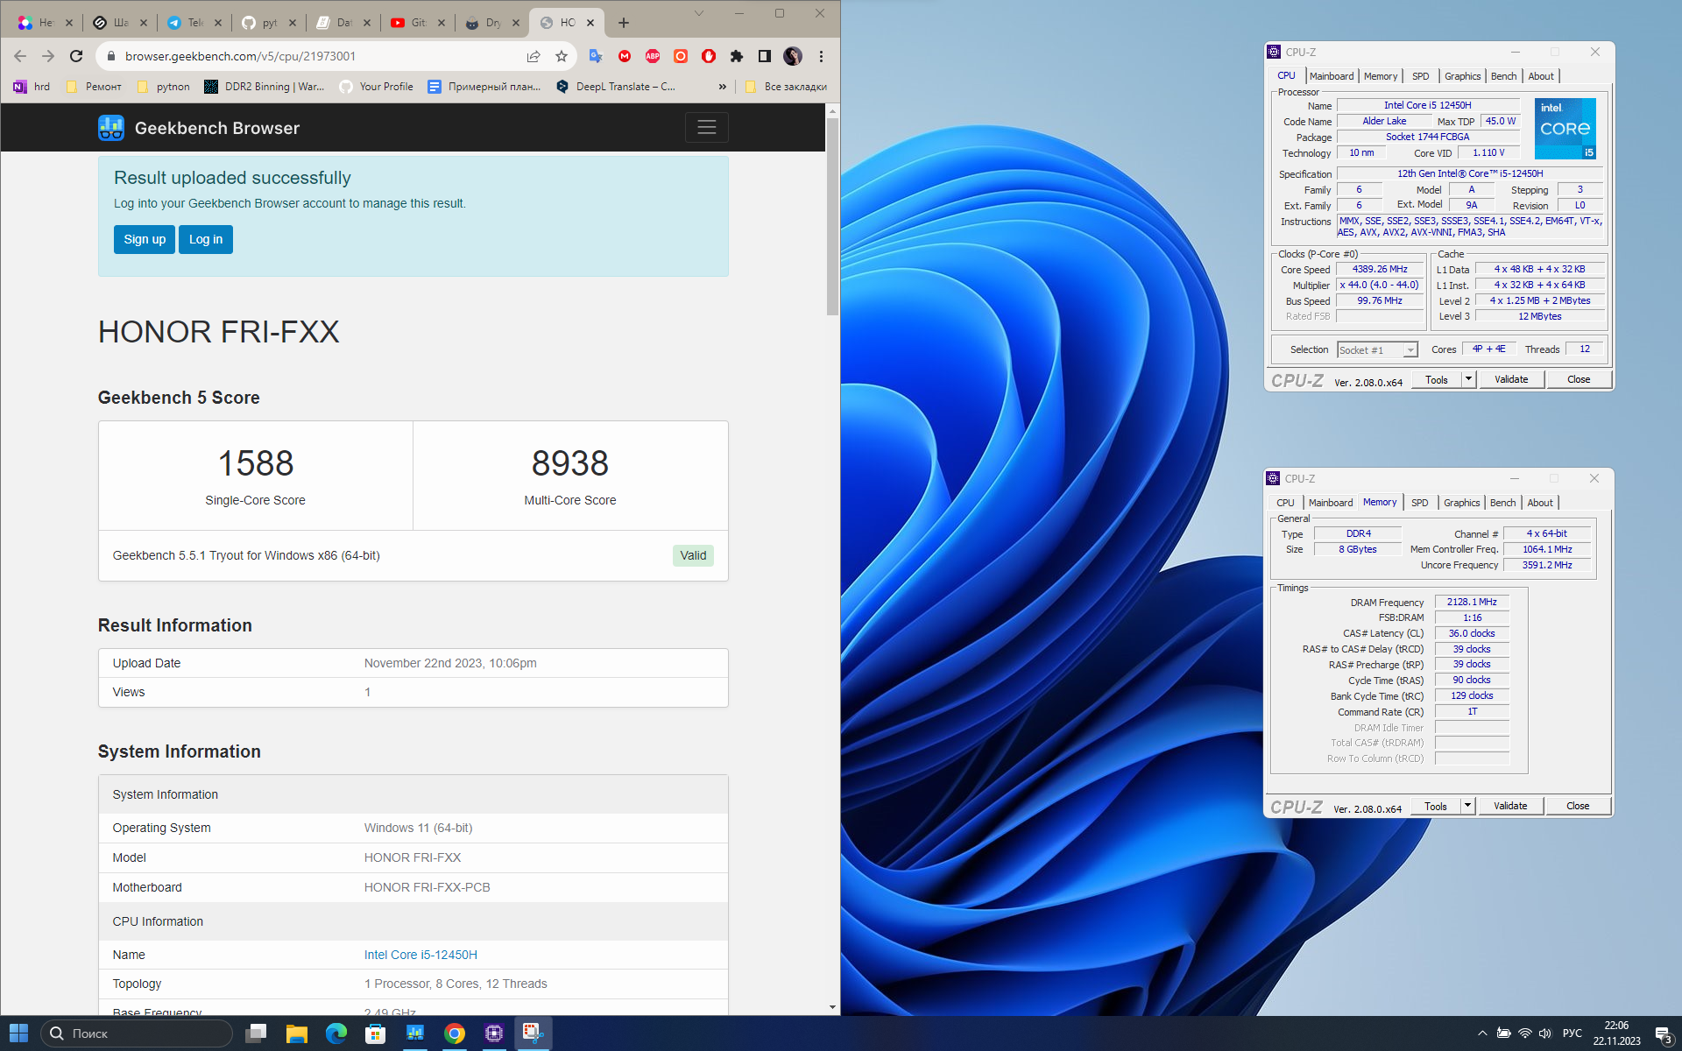Click the taskbar Поиск search box
1682x1051 pixels.
click(138, 1033)
